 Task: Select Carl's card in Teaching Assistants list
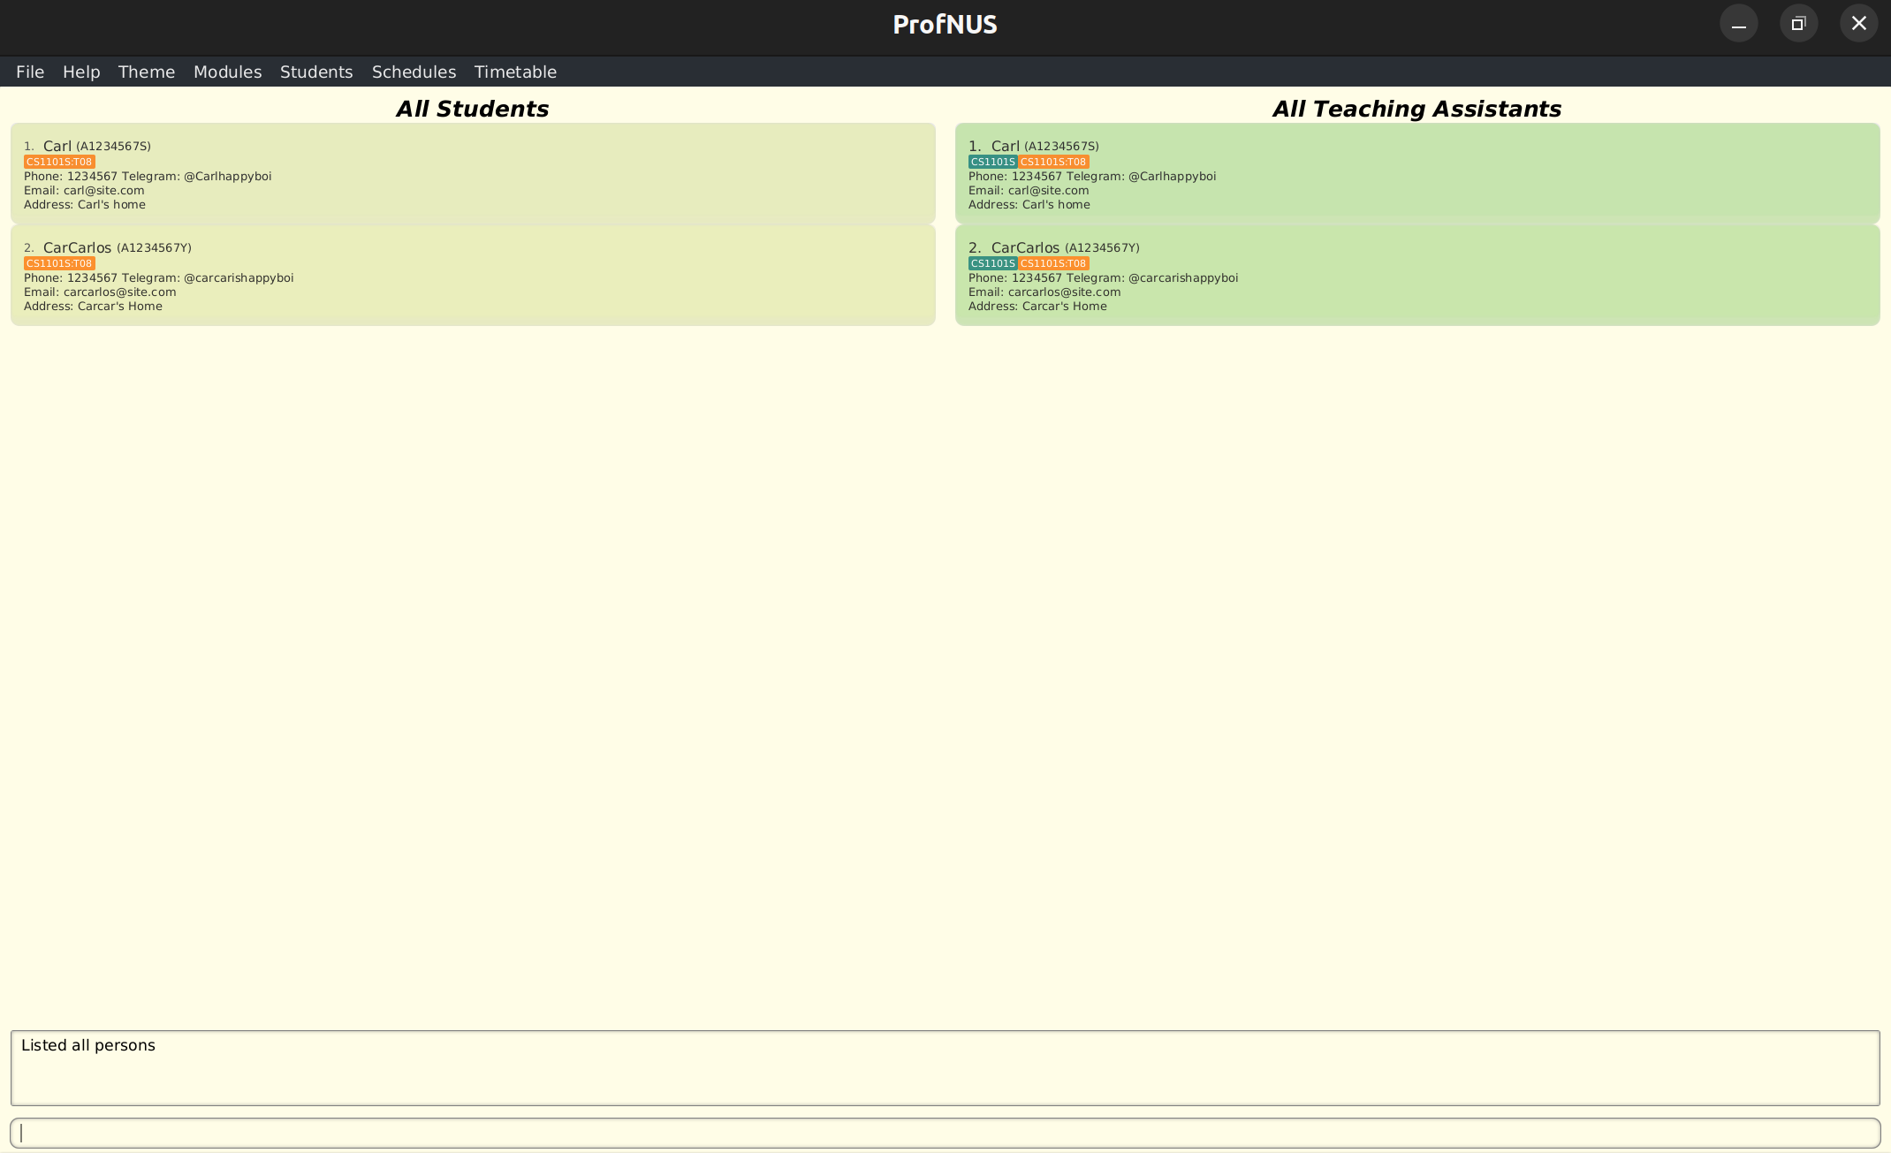1416,173
